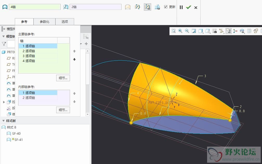The width and height of the screenshot is (262, 164).
Task: Click the model tree filter funnel
Action: tap(4, 44)
